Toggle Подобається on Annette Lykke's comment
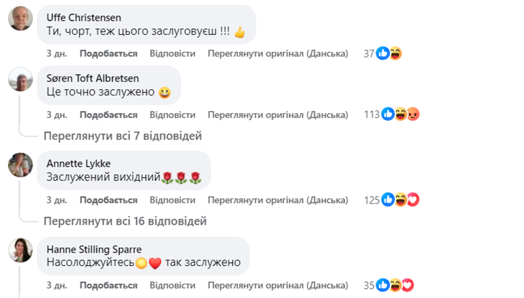The image size is (524, 298). tap(108, 200)
